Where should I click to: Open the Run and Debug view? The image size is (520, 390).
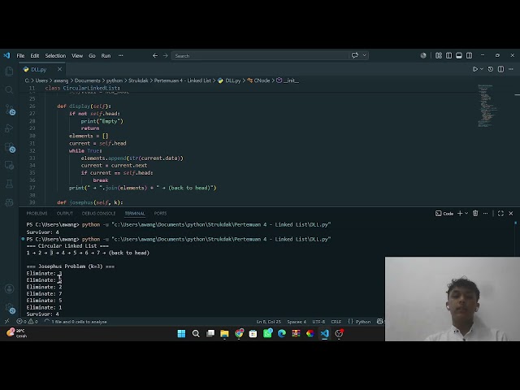tap(9, 128)
